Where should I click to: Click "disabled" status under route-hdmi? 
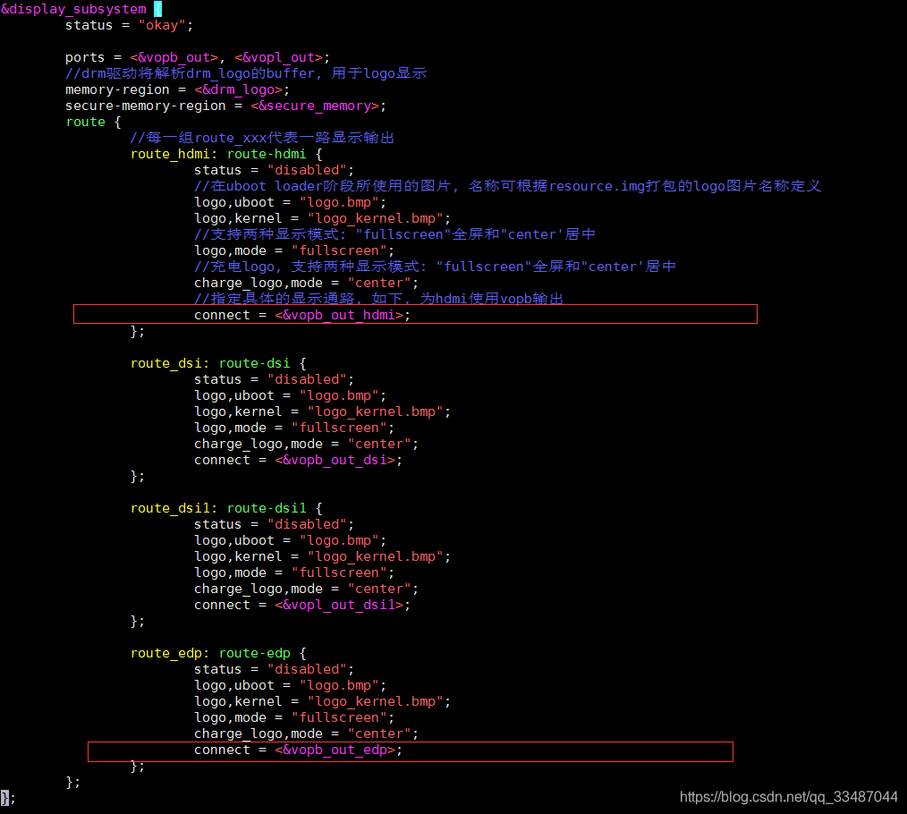coord(307,170)
